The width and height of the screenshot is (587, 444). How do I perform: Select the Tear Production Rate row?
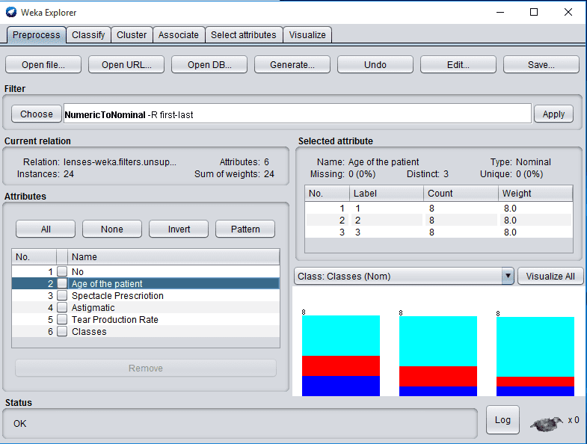pyautogui.click(x=146, y=319)
